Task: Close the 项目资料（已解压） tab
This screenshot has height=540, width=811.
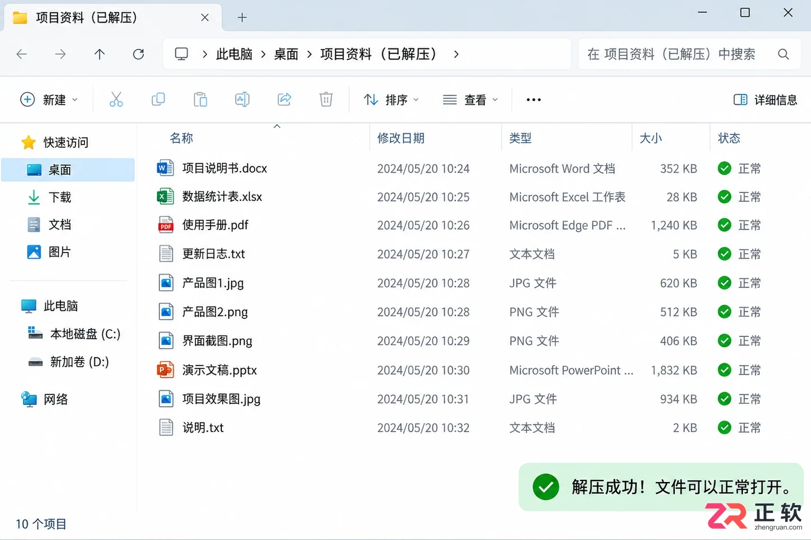Action: [205, 17]
